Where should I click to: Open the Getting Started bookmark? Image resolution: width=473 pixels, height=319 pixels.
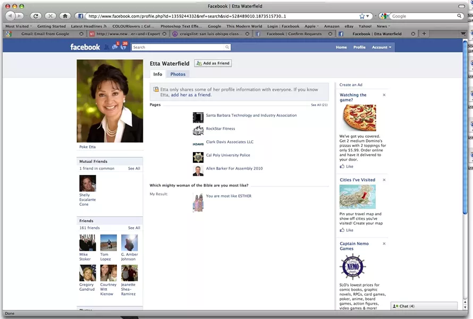click(x=51, y=26)
